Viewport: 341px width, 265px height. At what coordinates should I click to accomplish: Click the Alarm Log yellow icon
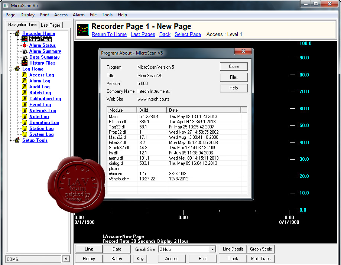coord(25,81)
